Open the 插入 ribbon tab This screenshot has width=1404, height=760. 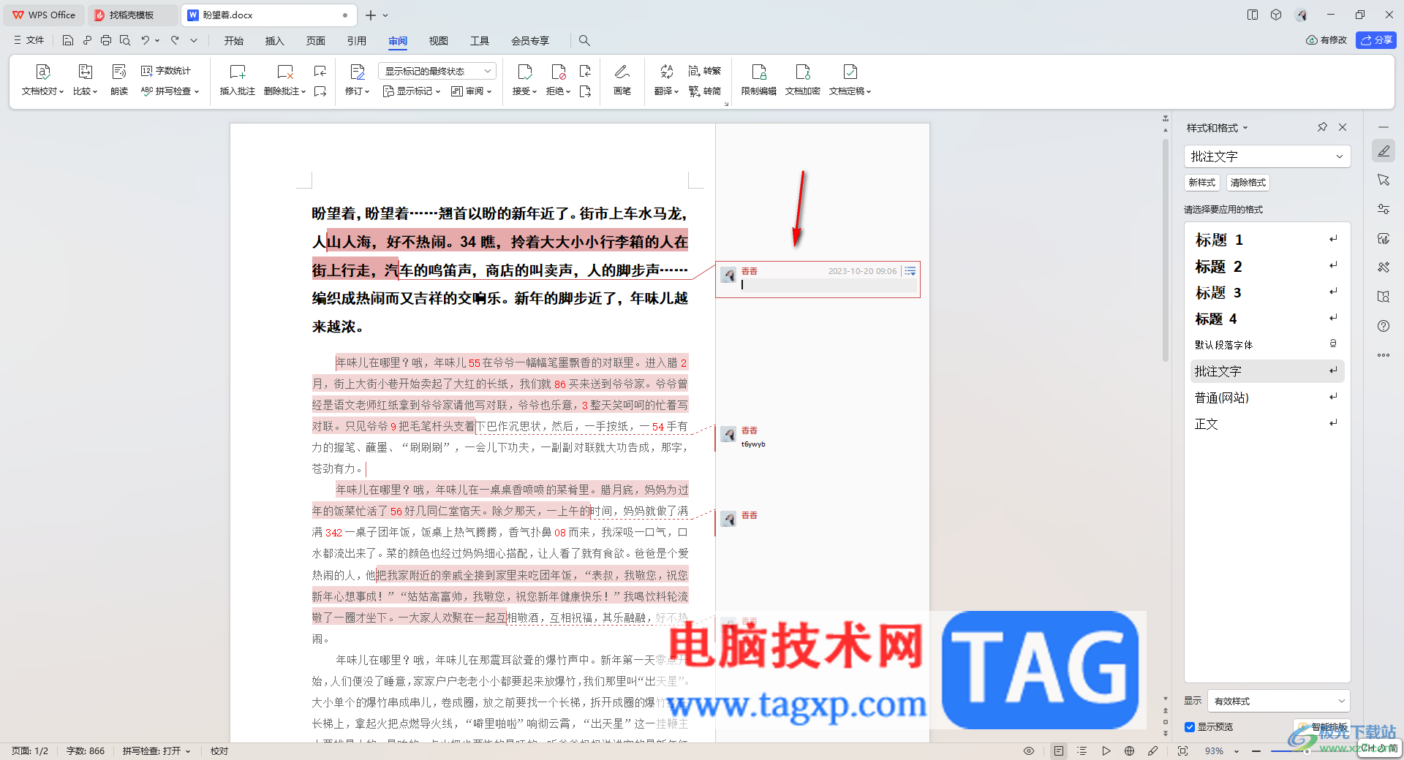point(275,41)
